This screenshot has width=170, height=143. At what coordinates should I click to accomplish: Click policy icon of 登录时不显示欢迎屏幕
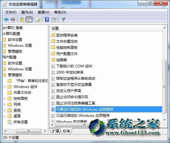pyautogui.click(x=53, y=84)
